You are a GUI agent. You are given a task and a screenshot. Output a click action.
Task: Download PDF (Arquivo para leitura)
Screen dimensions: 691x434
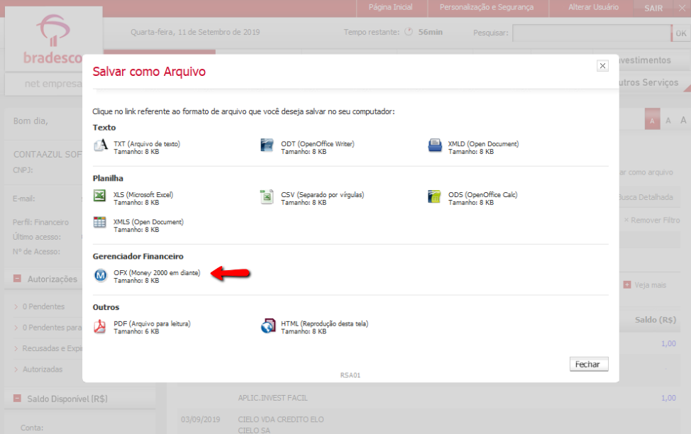click(152, 323)
